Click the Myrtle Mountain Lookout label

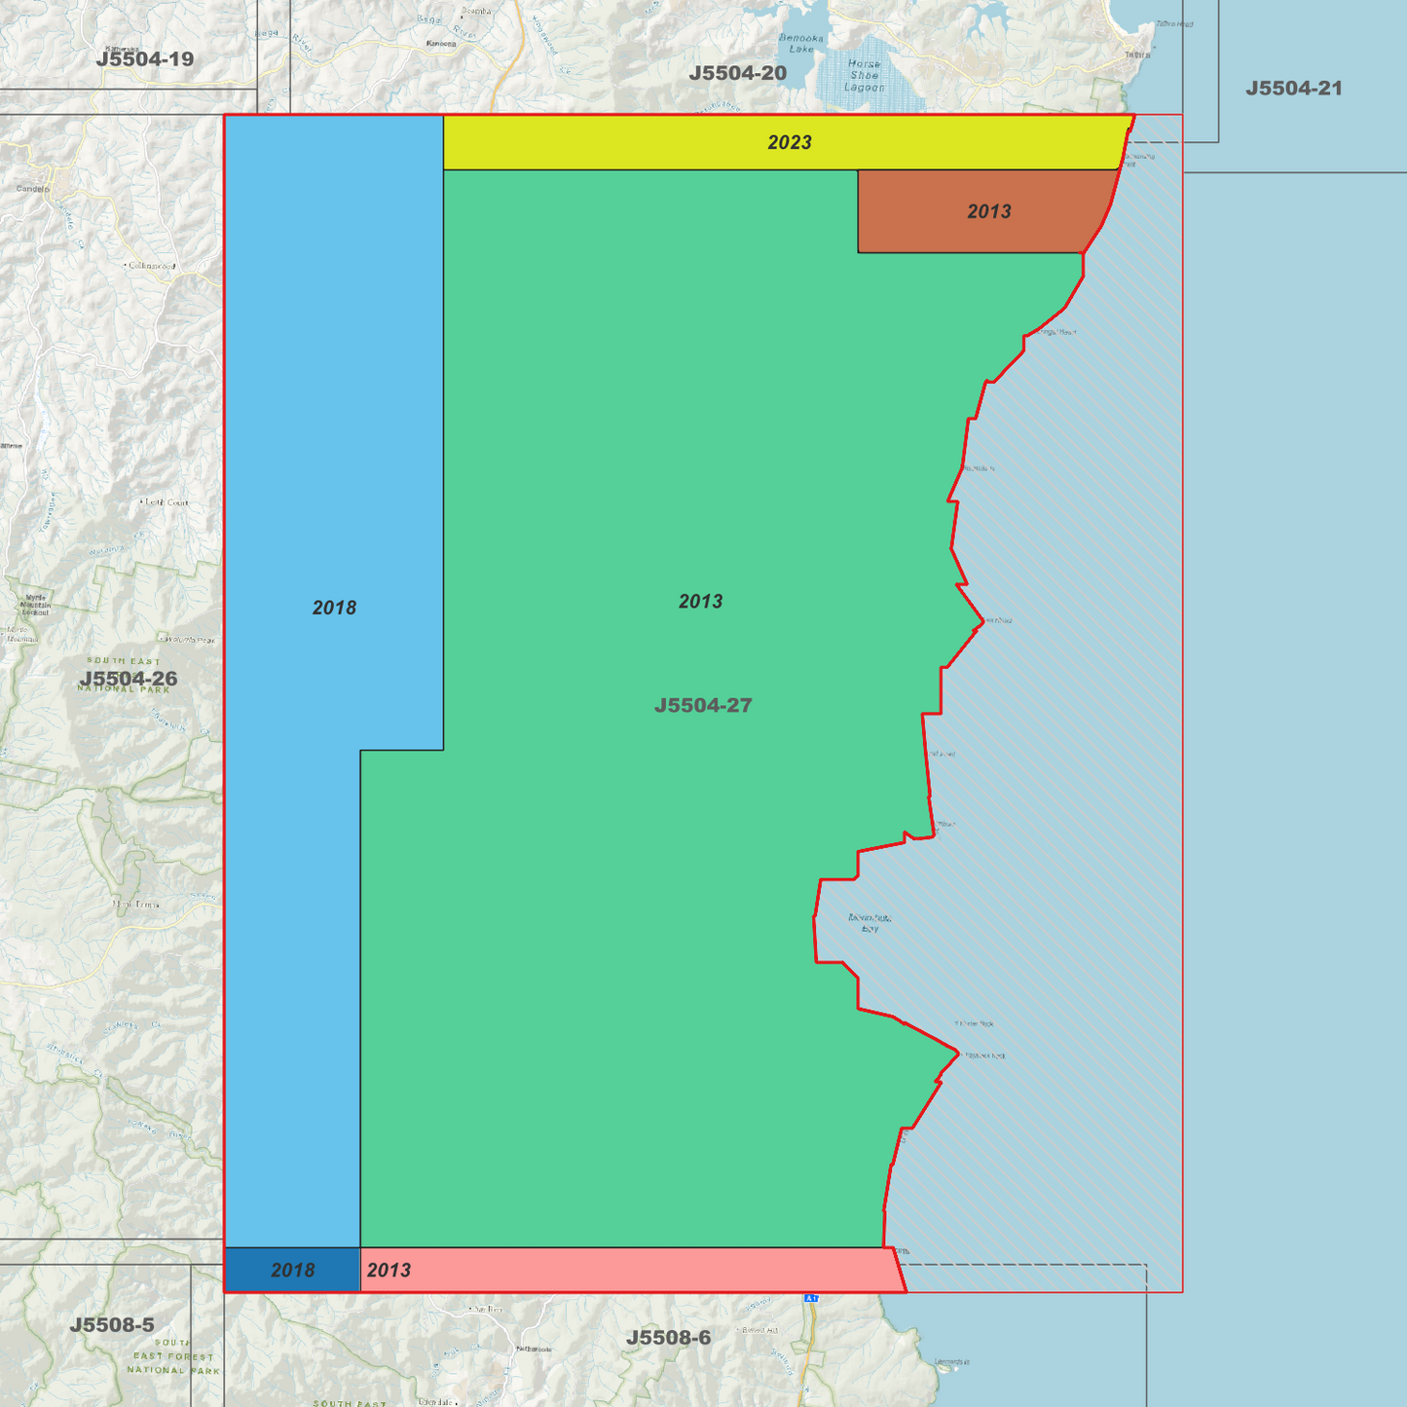pos(35,605)
